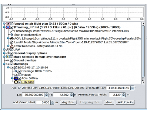Toggle the 2016-08-17_10-18-24 matching checkbox
The image size is (147, 114).
tap(15, 67)
